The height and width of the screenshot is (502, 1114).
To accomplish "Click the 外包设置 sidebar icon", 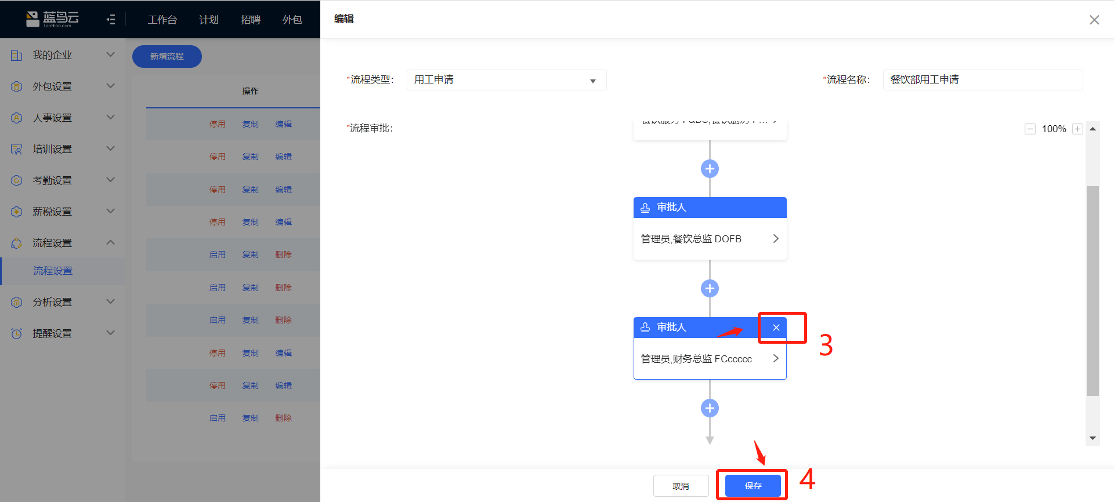I will [17, 86].
